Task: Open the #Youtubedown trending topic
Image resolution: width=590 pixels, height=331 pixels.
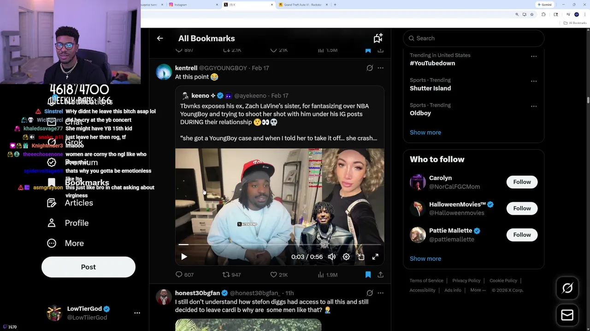Action: pyautogui.click(x=432, y=63)
